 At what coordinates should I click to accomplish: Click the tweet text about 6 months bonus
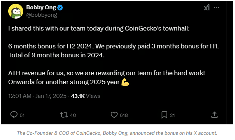[x=113, y=51]
